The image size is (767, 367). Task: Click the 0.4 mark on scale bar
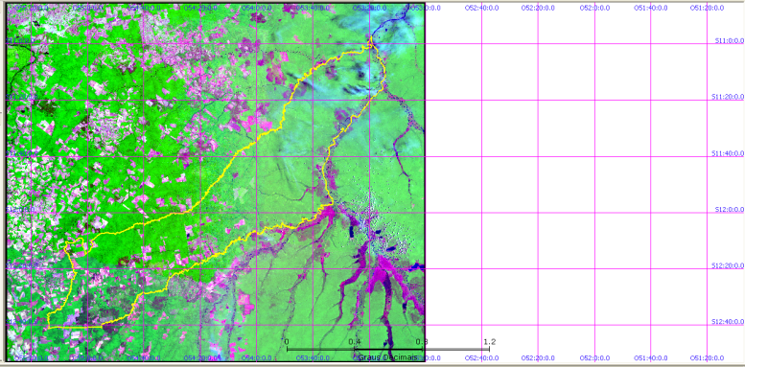(x=355, y=341)
